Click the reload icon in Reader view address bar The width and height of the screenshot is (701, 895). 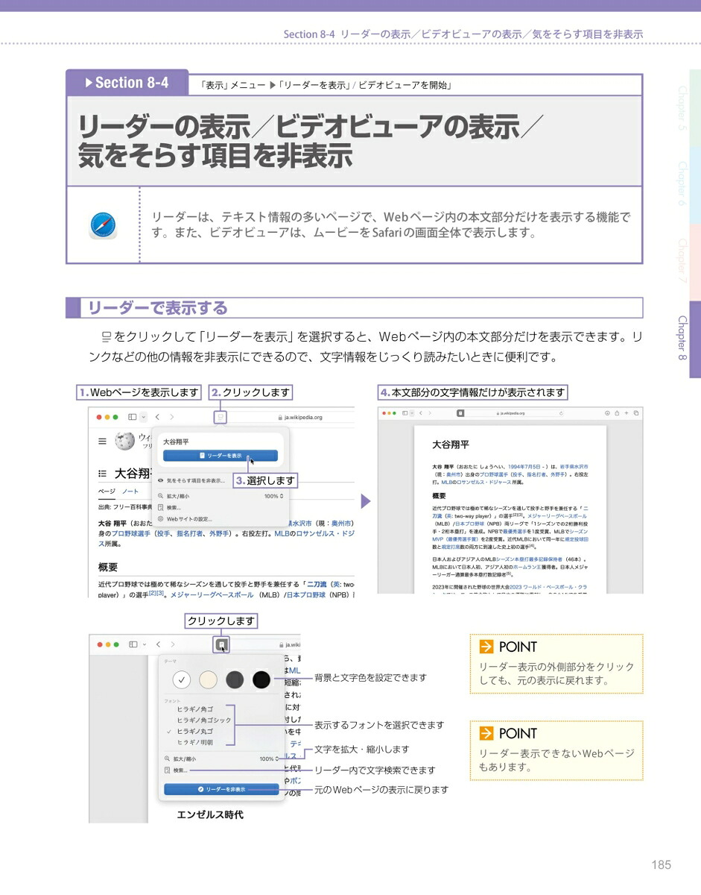point(560,413)
